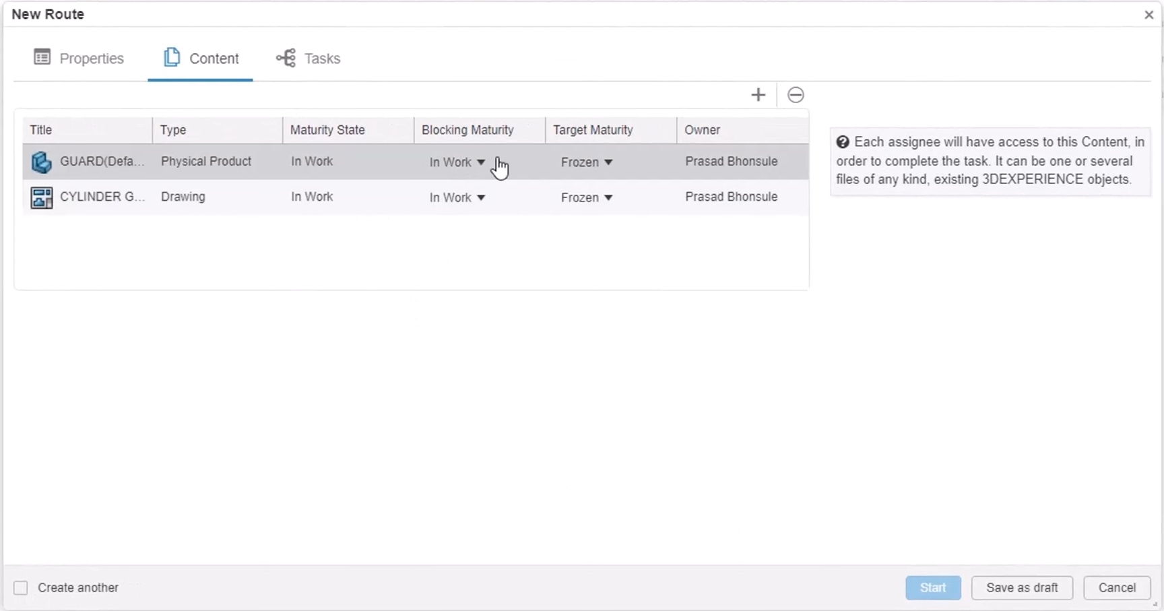
Task: Enable the Create another checkbox
Action: [x=20, y=587]
